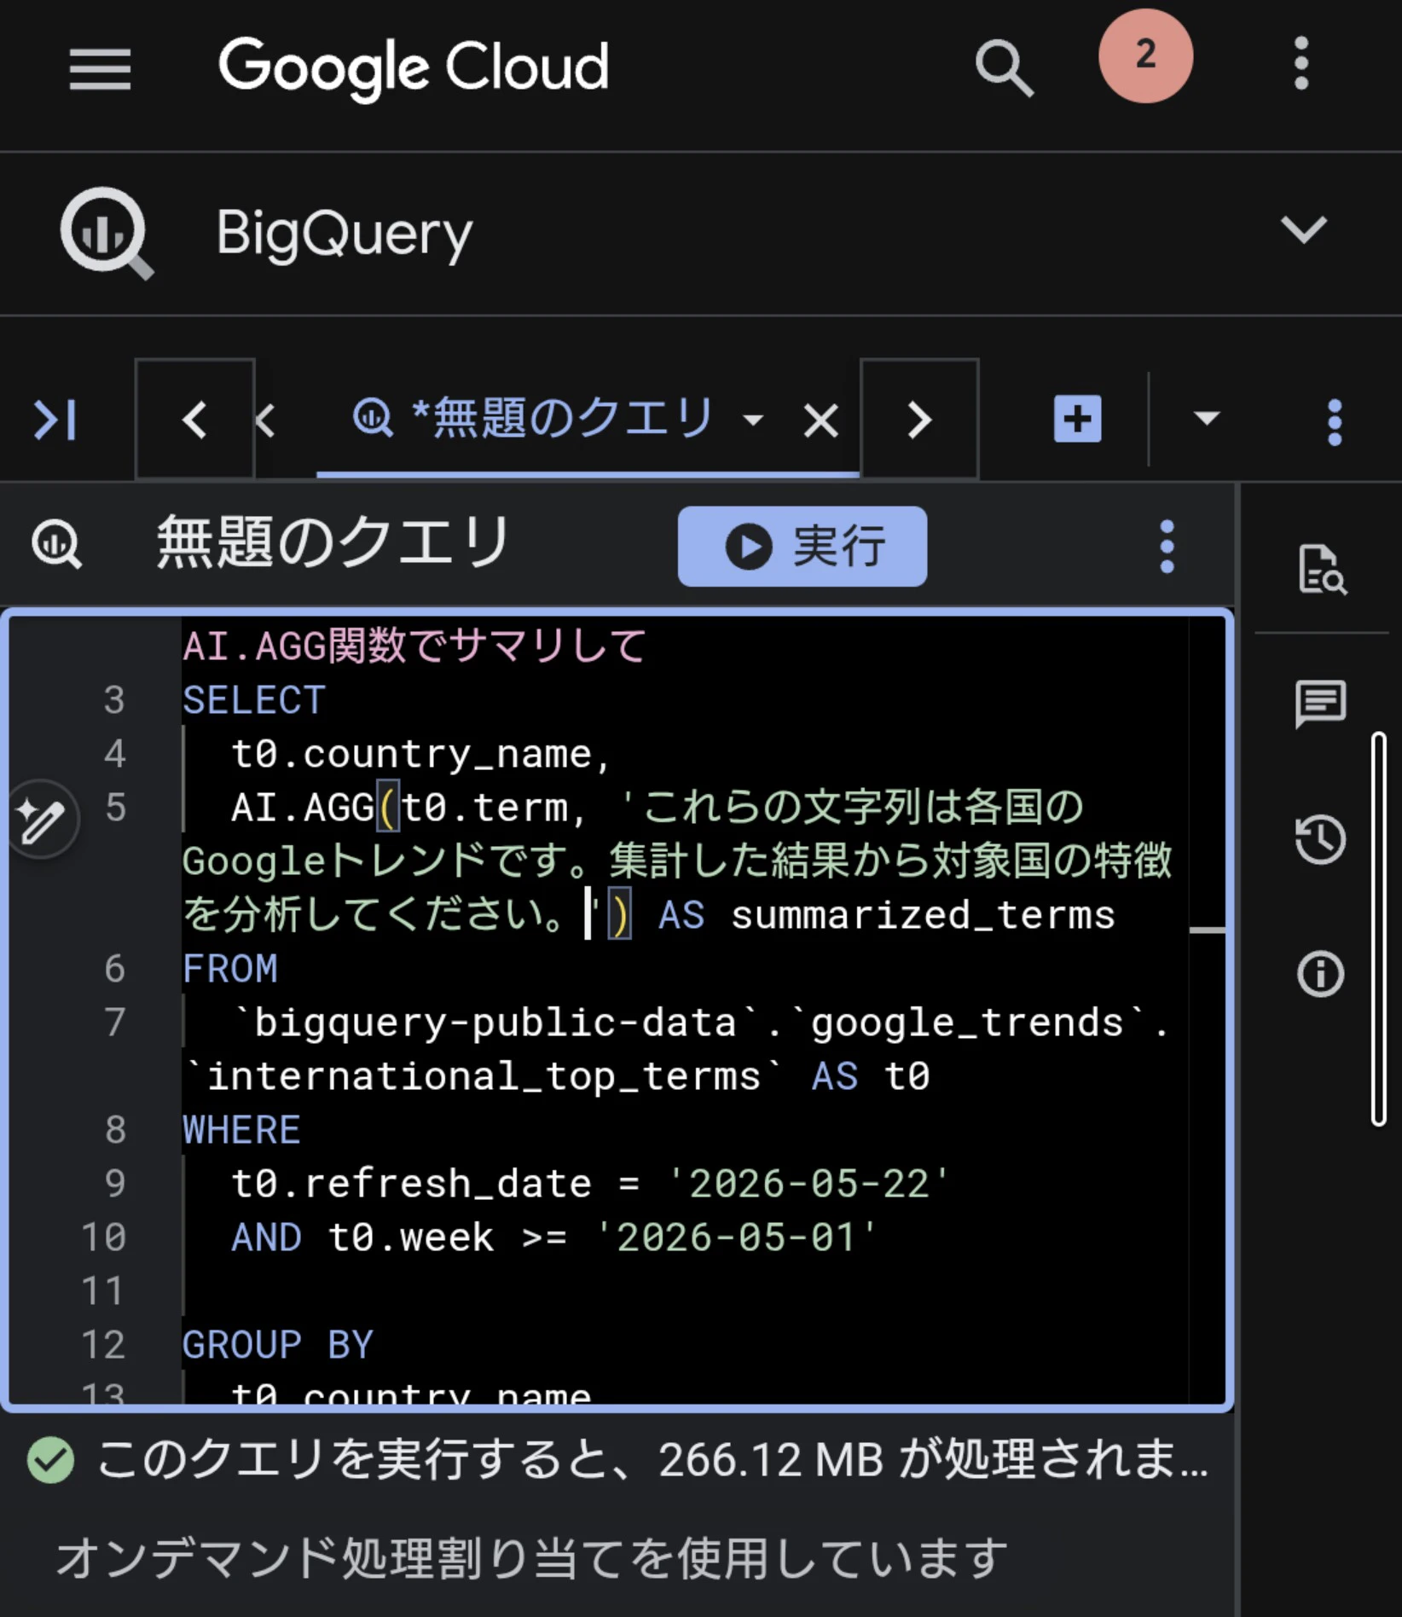Expand the BigQuery product dropdown chevron

pyautogui.click(x=1303, y=229)
